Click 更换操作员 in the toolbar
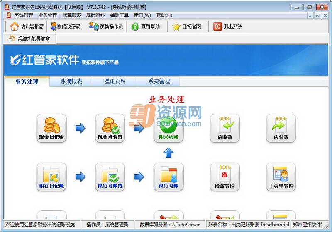This screenshot has width=332, height=232. [x=106, y=26]
